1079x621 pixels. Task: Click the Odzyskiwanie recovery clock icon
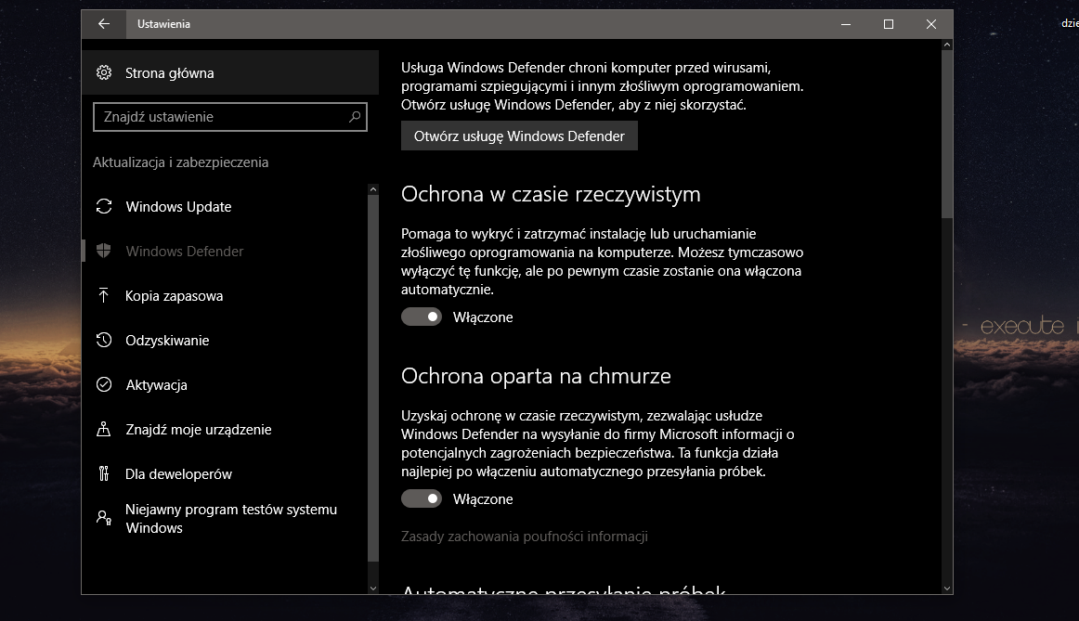pos(105,340)
